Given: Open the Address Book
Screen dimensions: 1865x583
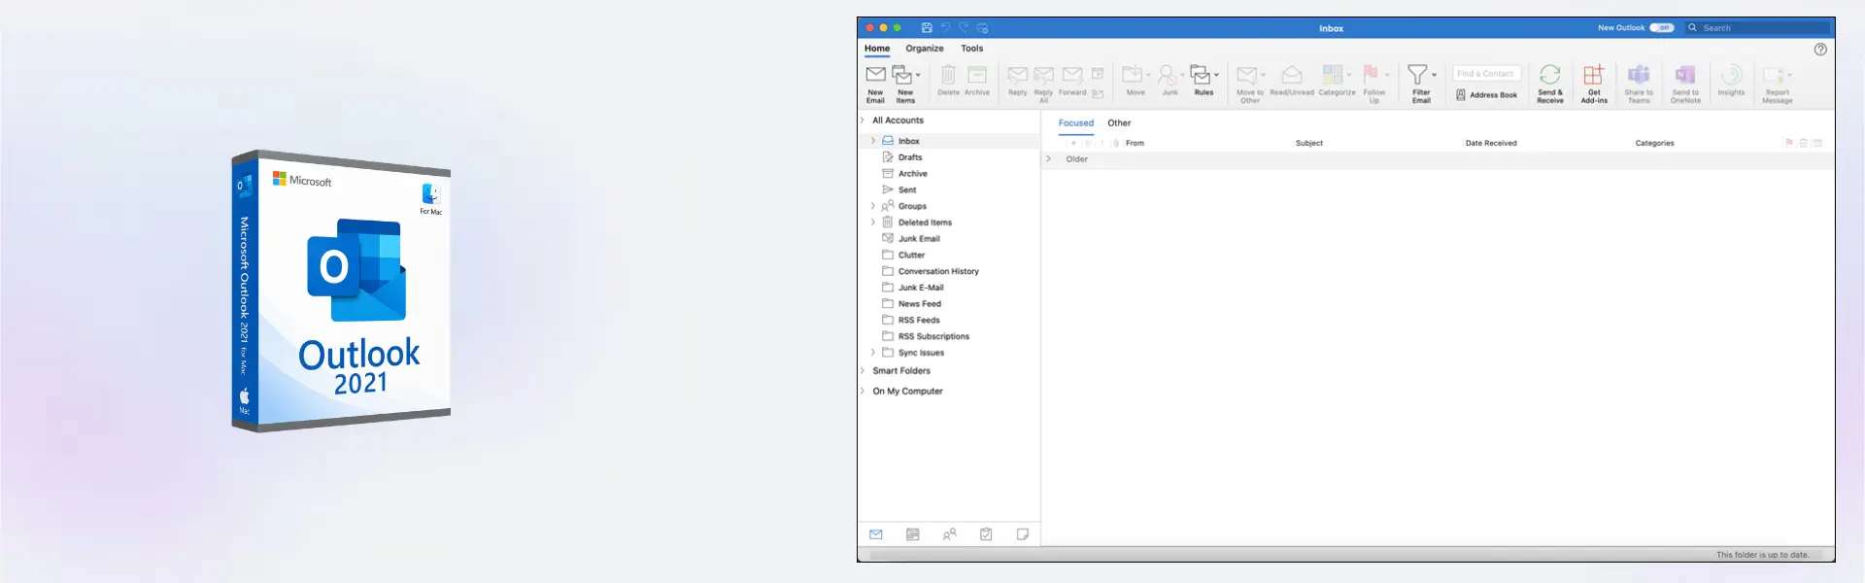Looking at the screenshot, I should click(1486, 95).
